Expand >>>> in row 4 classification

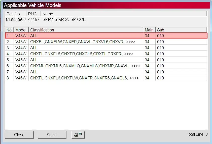[x=129, y=54]
